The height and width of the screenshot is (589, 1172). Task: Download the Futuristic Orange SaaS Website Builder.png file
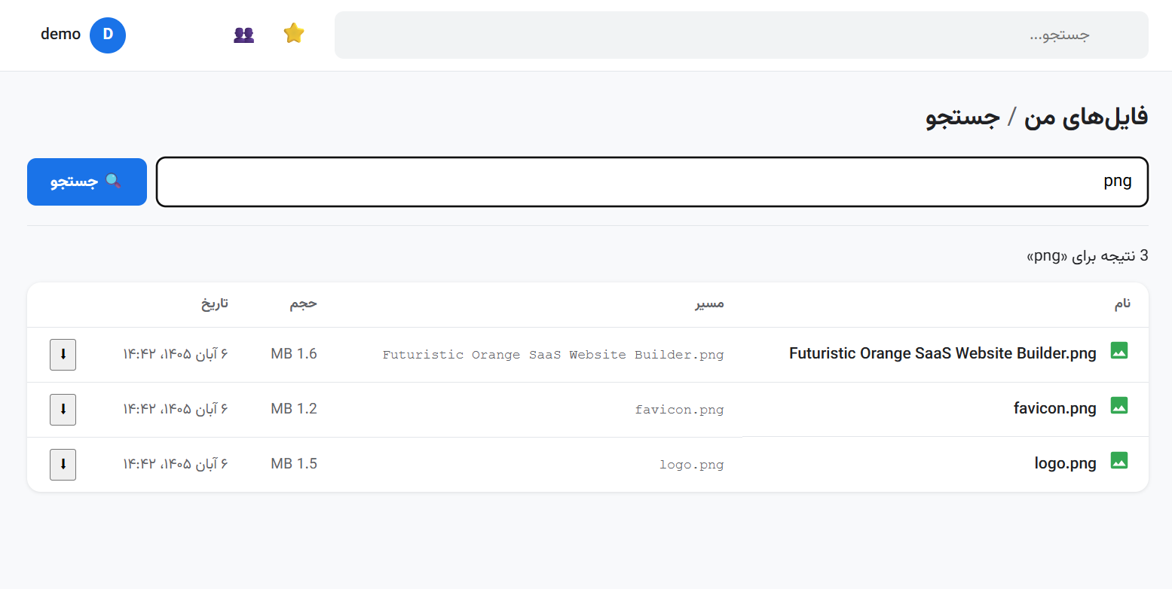click(63, 355)
